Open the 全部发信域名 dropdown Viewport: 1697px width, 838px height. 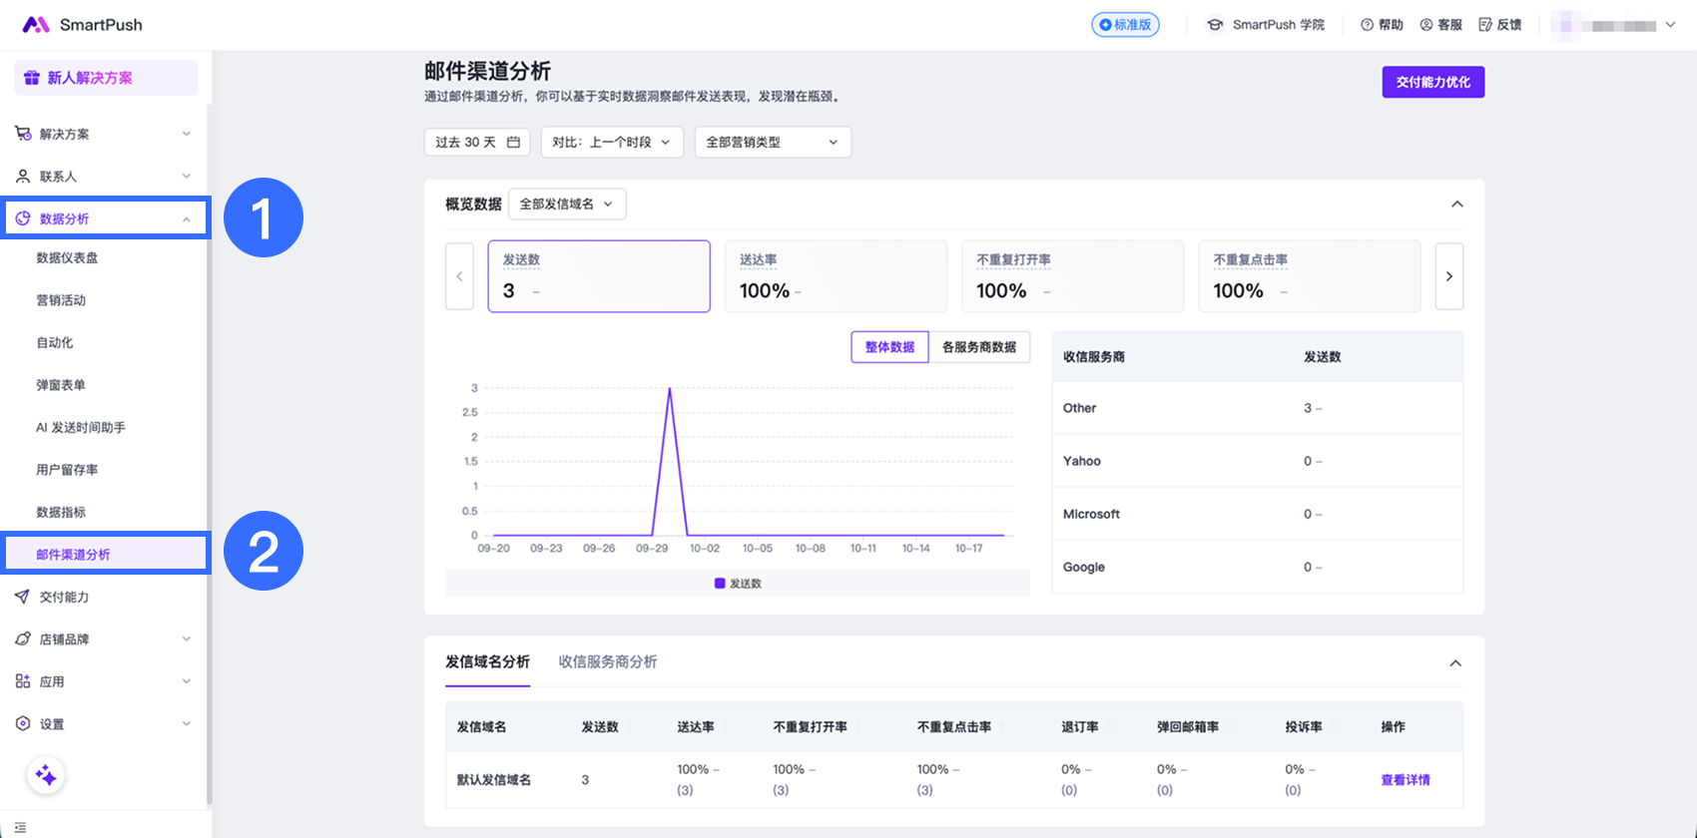[567, 204]
